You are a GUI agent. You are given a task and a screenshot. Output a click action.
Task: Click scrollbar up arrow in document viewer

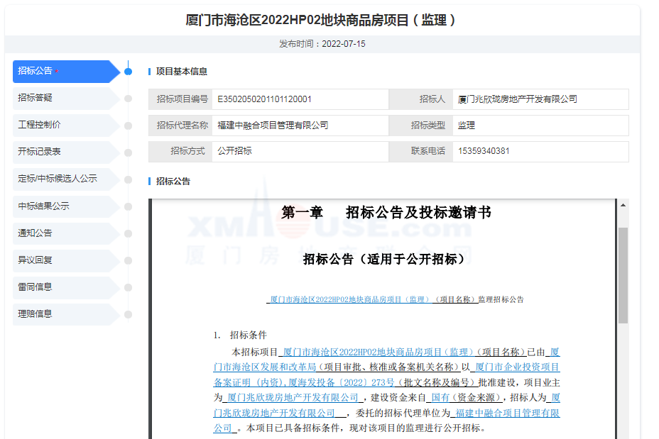[623, 206]
